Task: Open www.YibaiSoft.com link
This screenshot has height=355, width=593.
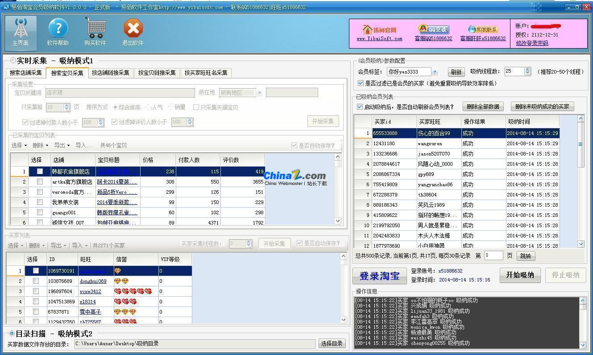Action: coord(379,39)
